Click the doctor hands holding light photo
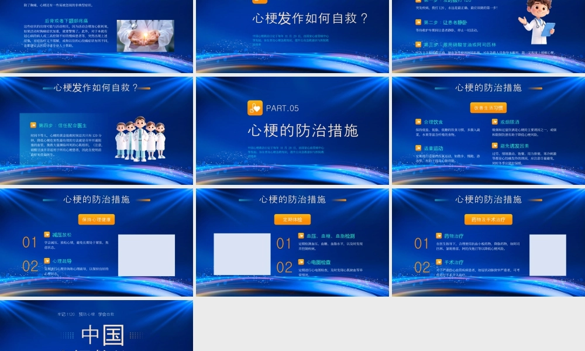 (146, 36)
